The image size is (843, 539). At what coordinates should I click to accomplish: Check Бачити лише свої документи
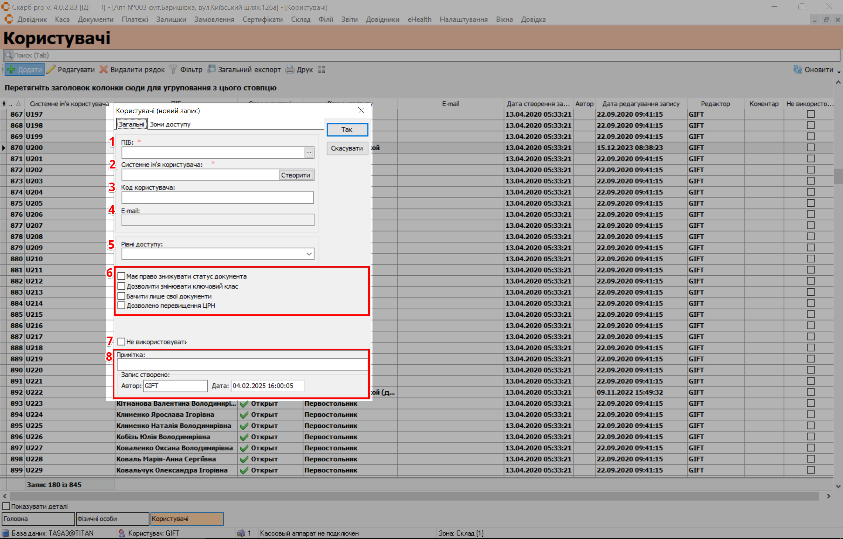click(x=122, y=296)
